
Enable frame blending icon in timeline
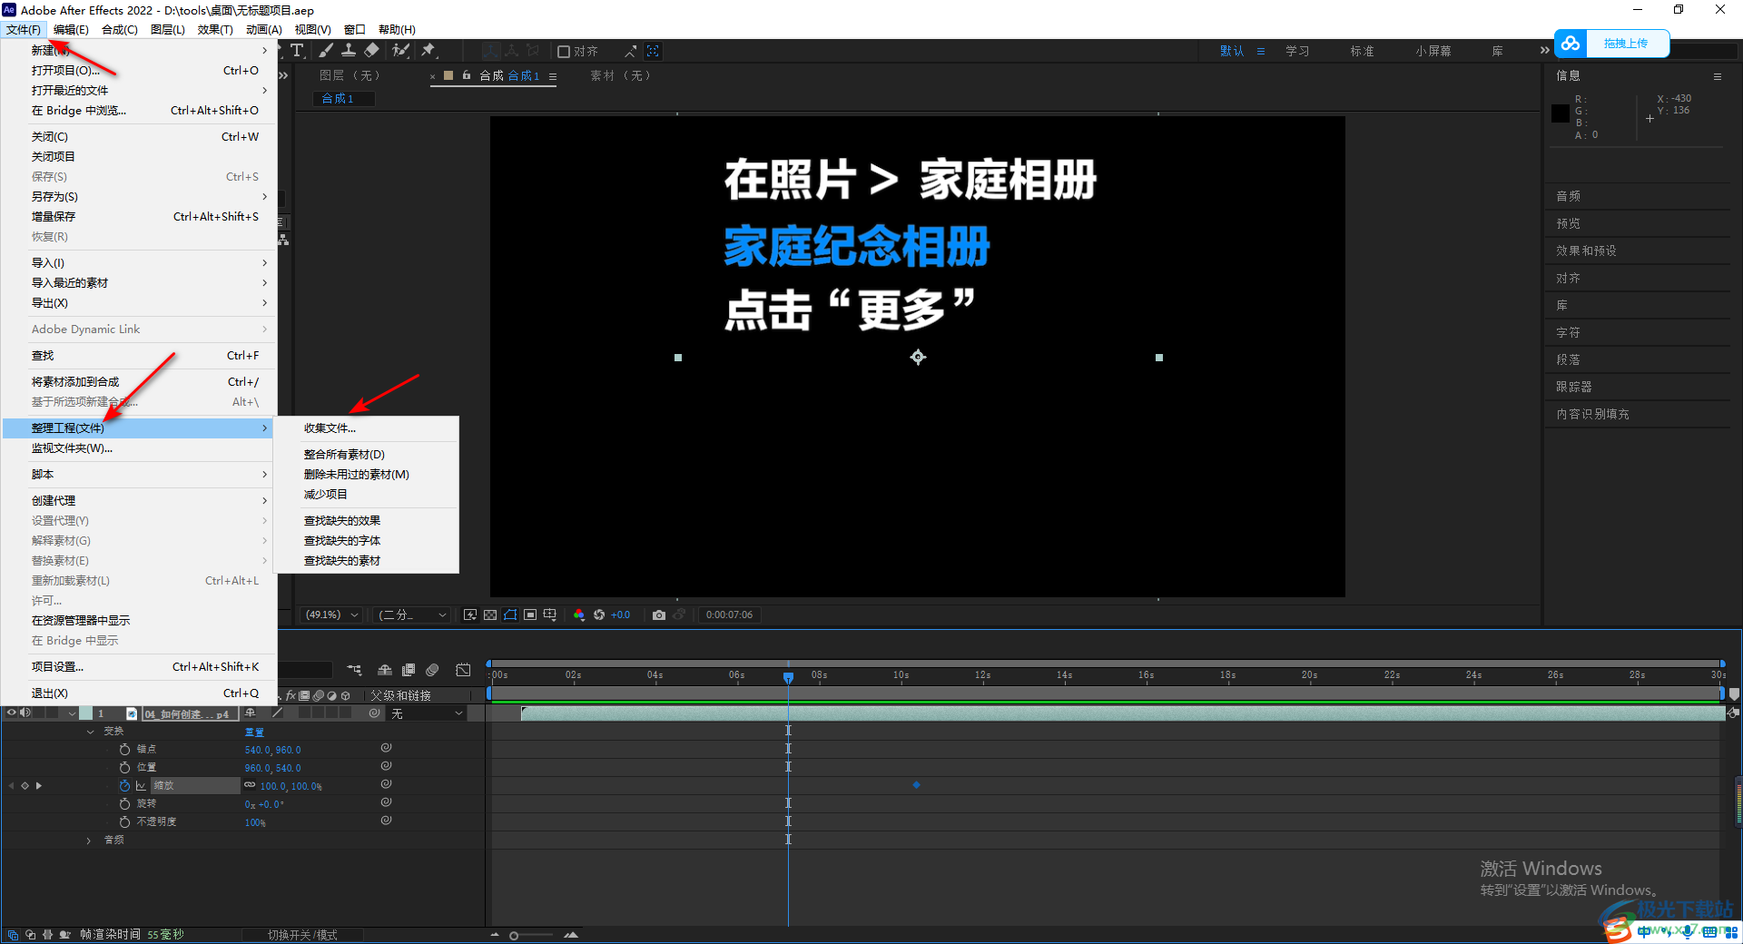point(409,670)
